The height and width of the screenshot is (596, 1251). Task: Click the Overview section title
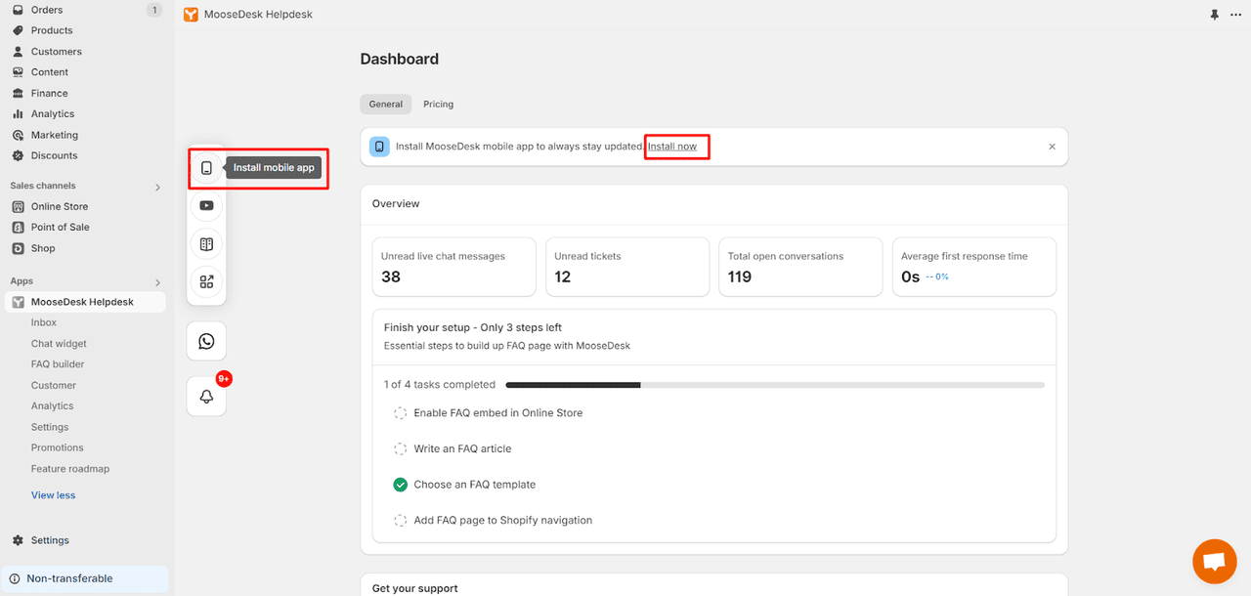click(x=396, y=204)
